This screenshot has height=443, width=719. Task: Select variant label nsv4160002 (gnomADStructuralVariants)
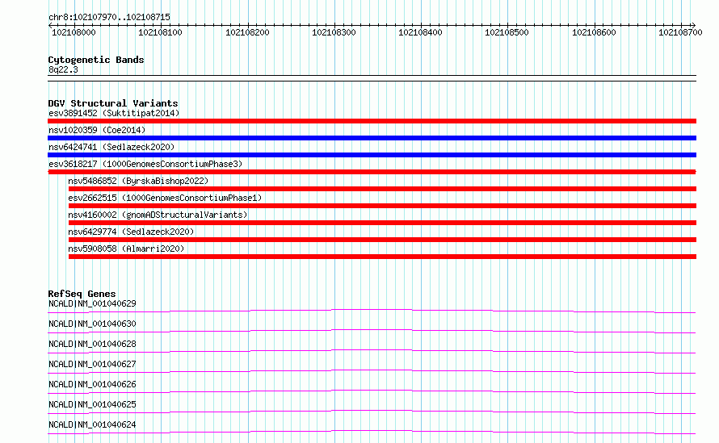tap(158, 215)
